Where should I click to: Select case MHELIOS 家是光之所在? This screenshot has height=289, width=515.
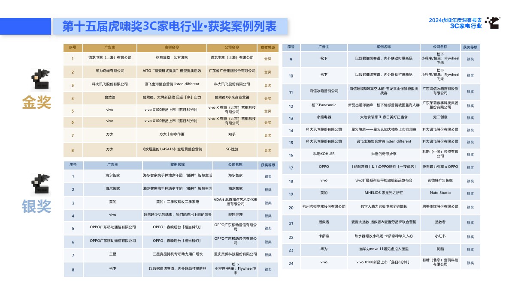(x=384, y=193)
